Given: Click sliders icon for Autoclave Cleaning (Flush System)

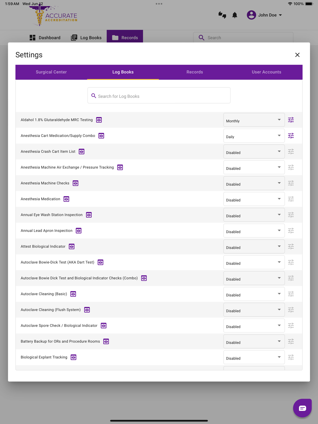Looking at the screenshot, I should tap(291, 310).
